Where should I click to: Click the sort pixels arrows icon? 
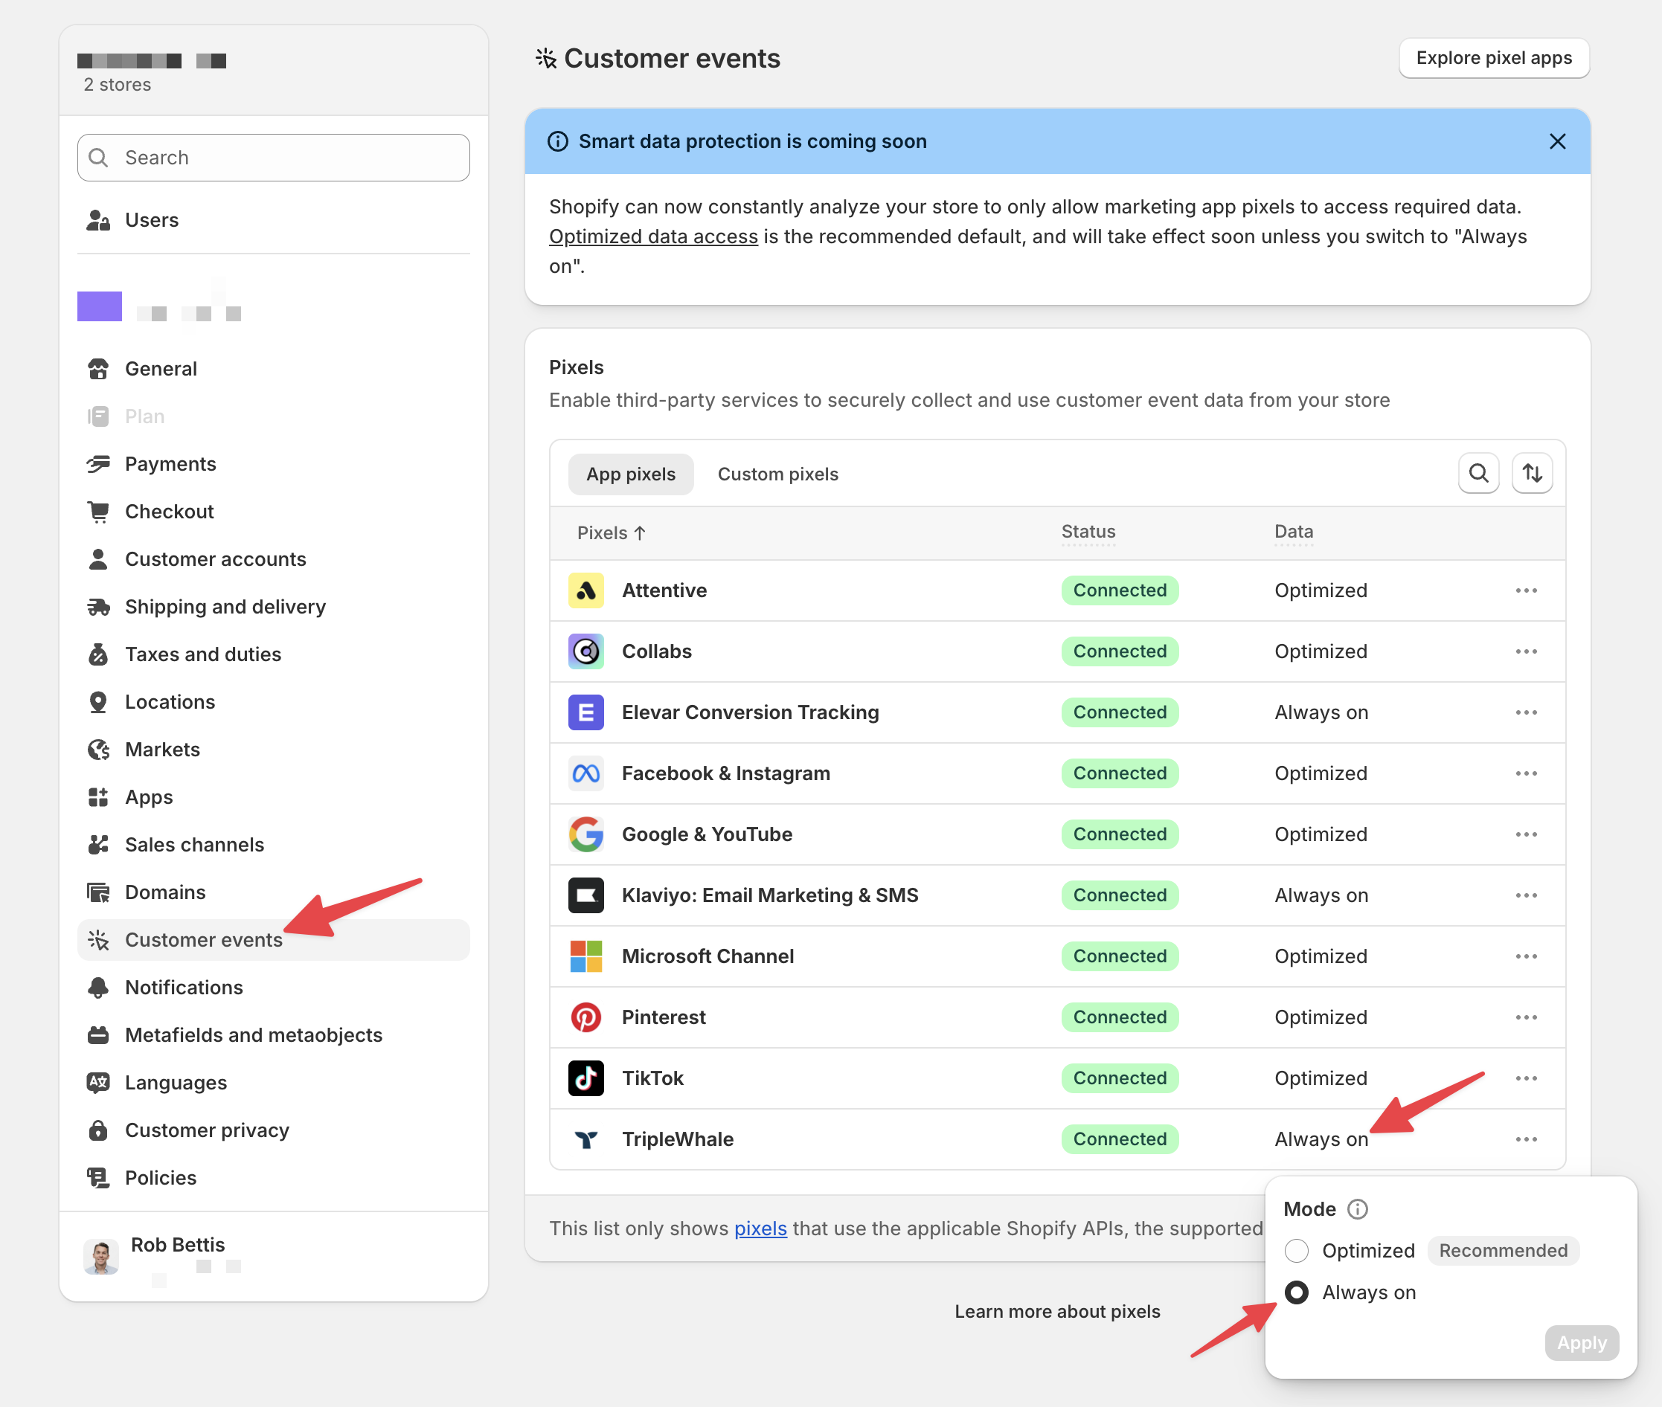coord(1531,473)
